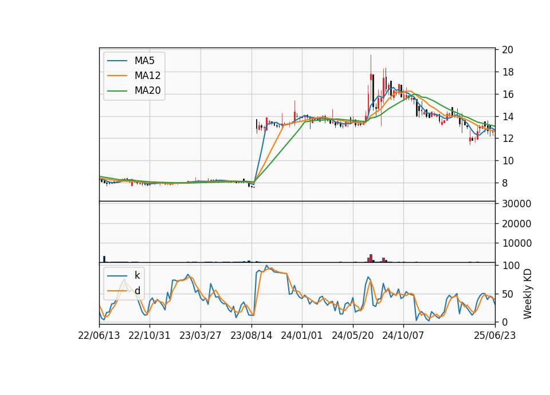Image resolution: width=550 pixels, height=395 pixels.
Task: Select the 23/03/27 date tick label
Action: (x=201, y=335)
